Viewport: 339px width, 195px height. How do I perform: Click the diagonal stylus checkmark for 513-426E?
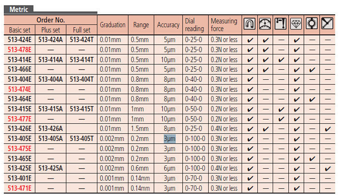pos(327,129)
